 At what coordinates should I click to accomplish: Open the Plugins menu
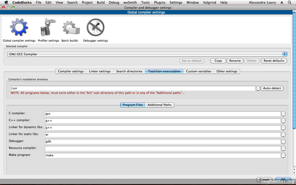click(159, 3)
